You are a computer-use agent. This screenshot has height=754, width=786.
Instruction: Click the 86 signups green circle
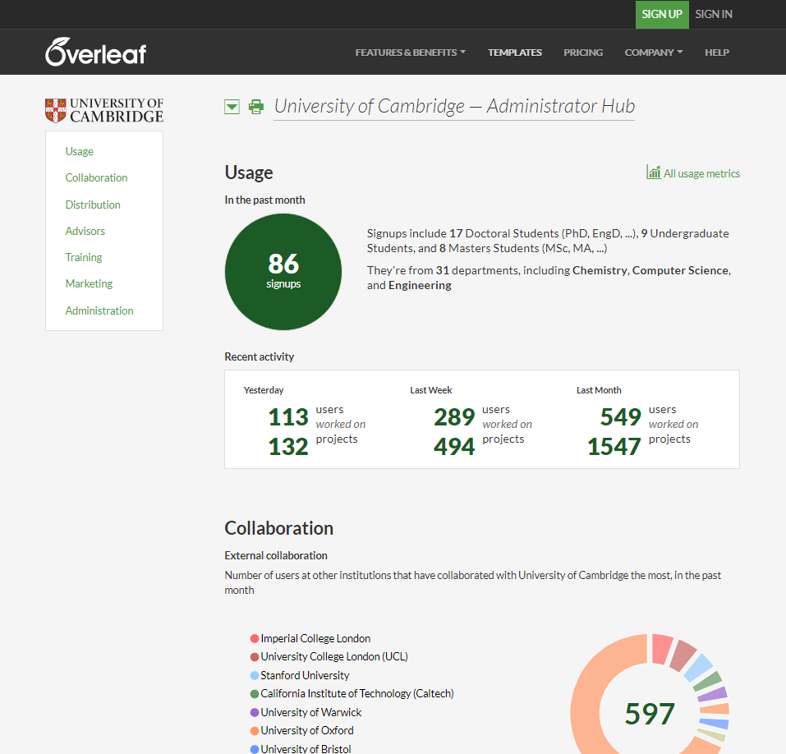[x=283, y=272]
